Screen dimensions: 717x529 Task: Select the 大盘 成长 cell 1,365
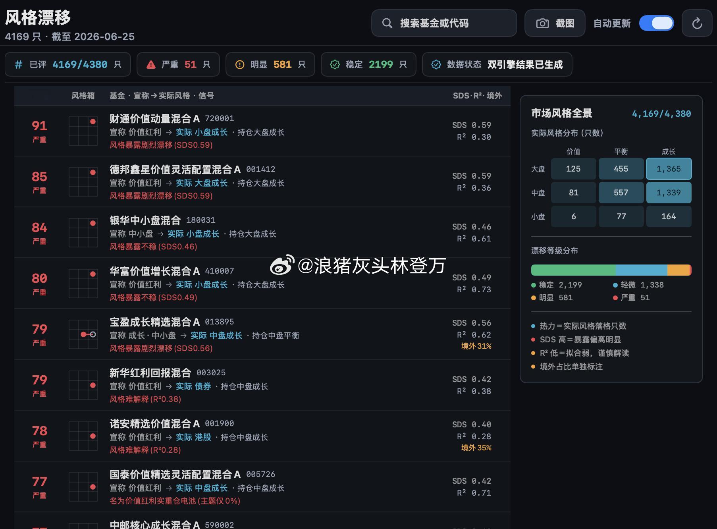click(669, 169)
